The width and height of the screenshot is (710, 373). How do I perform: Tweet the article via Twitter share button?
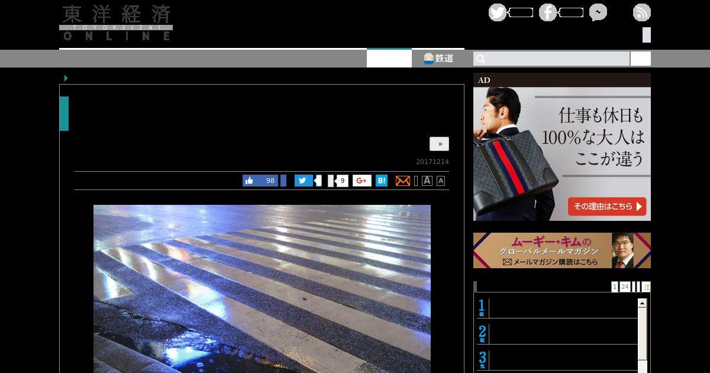point(304,181)
